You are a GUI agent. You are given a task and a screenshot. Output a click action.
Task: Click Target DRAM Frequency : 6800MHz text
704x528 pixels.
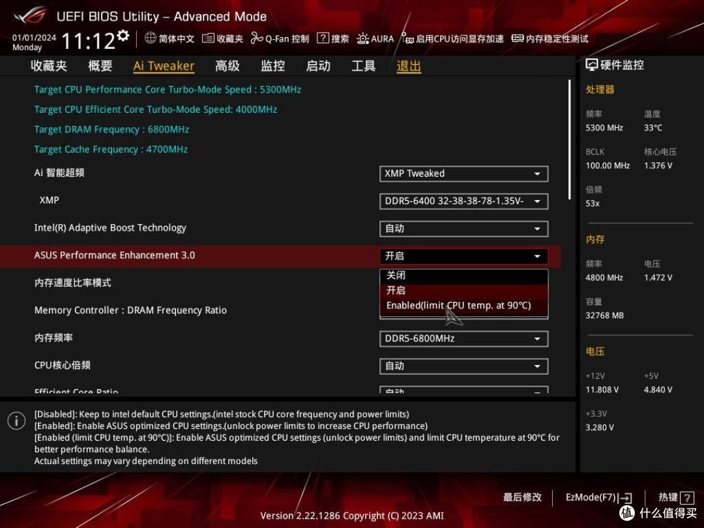click(x=111, y=129)
